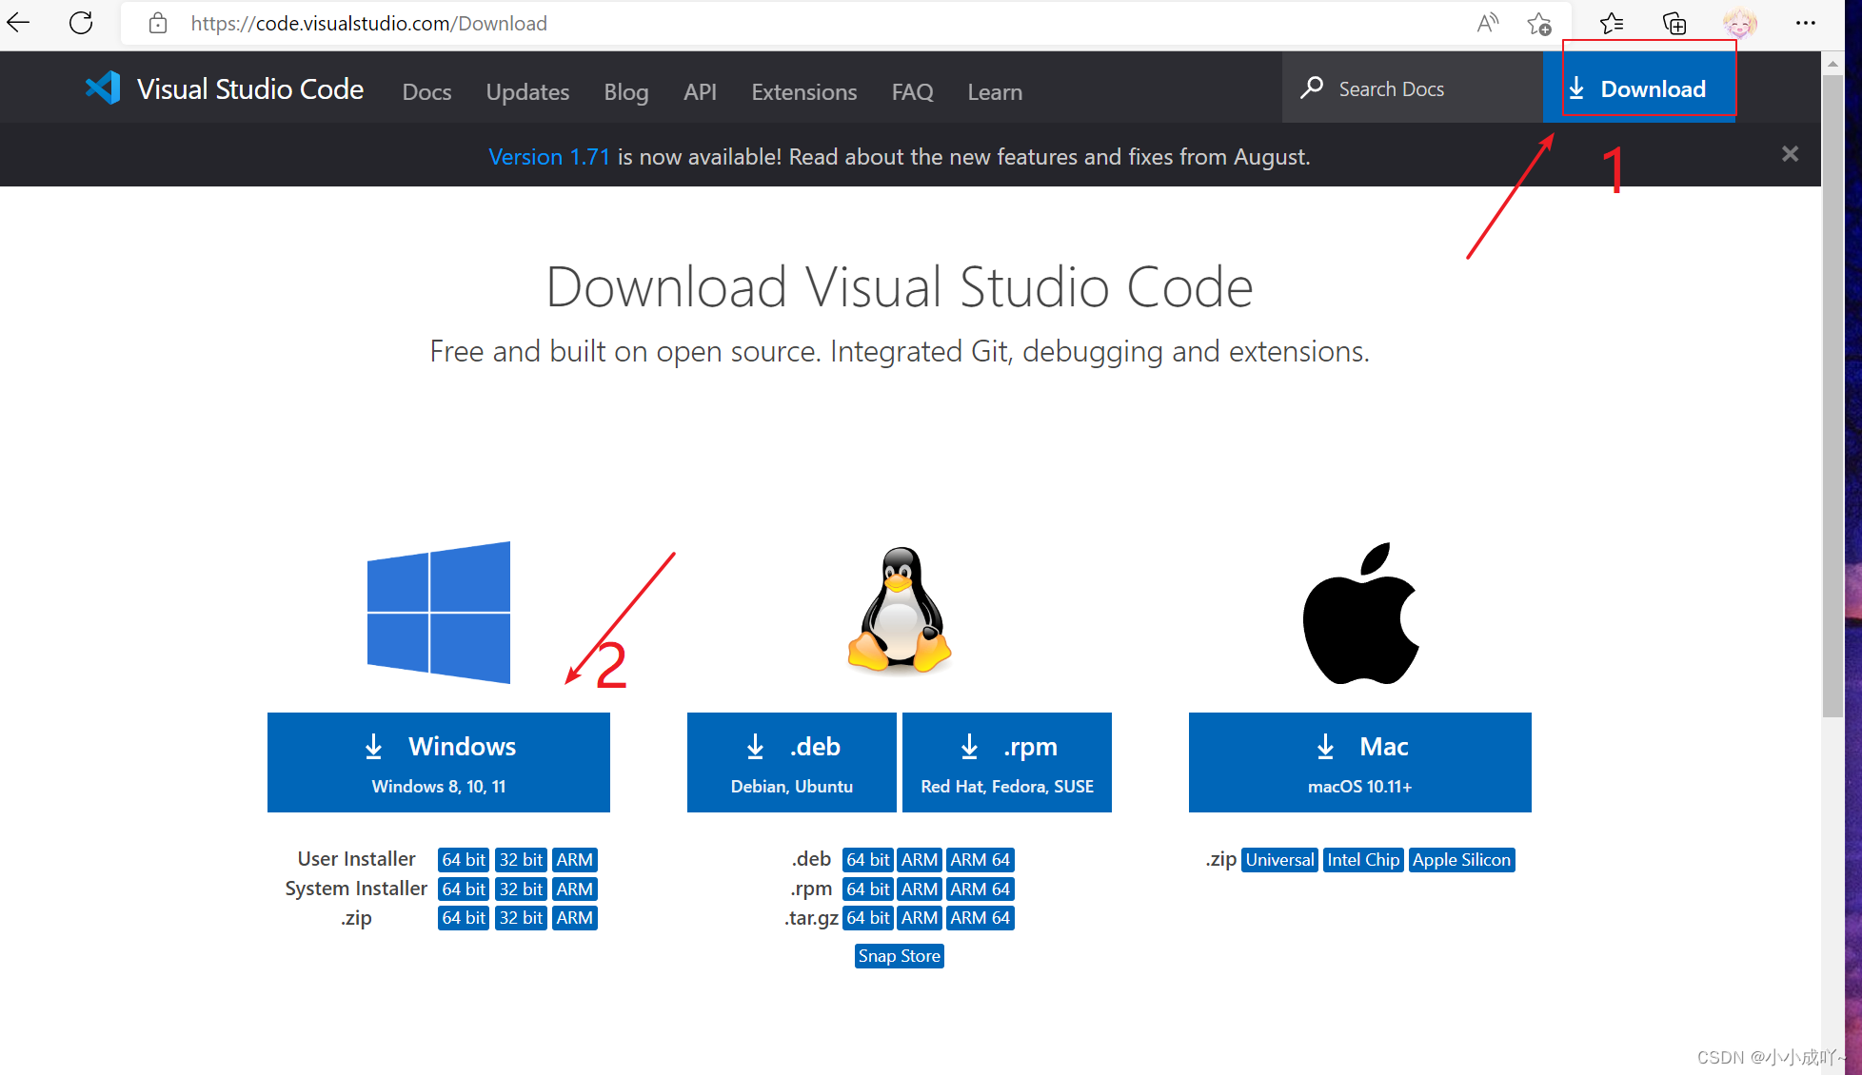1862x1075 pixels.
Task: Reload the page with the refresh icon
Action: tap(81, 23)
